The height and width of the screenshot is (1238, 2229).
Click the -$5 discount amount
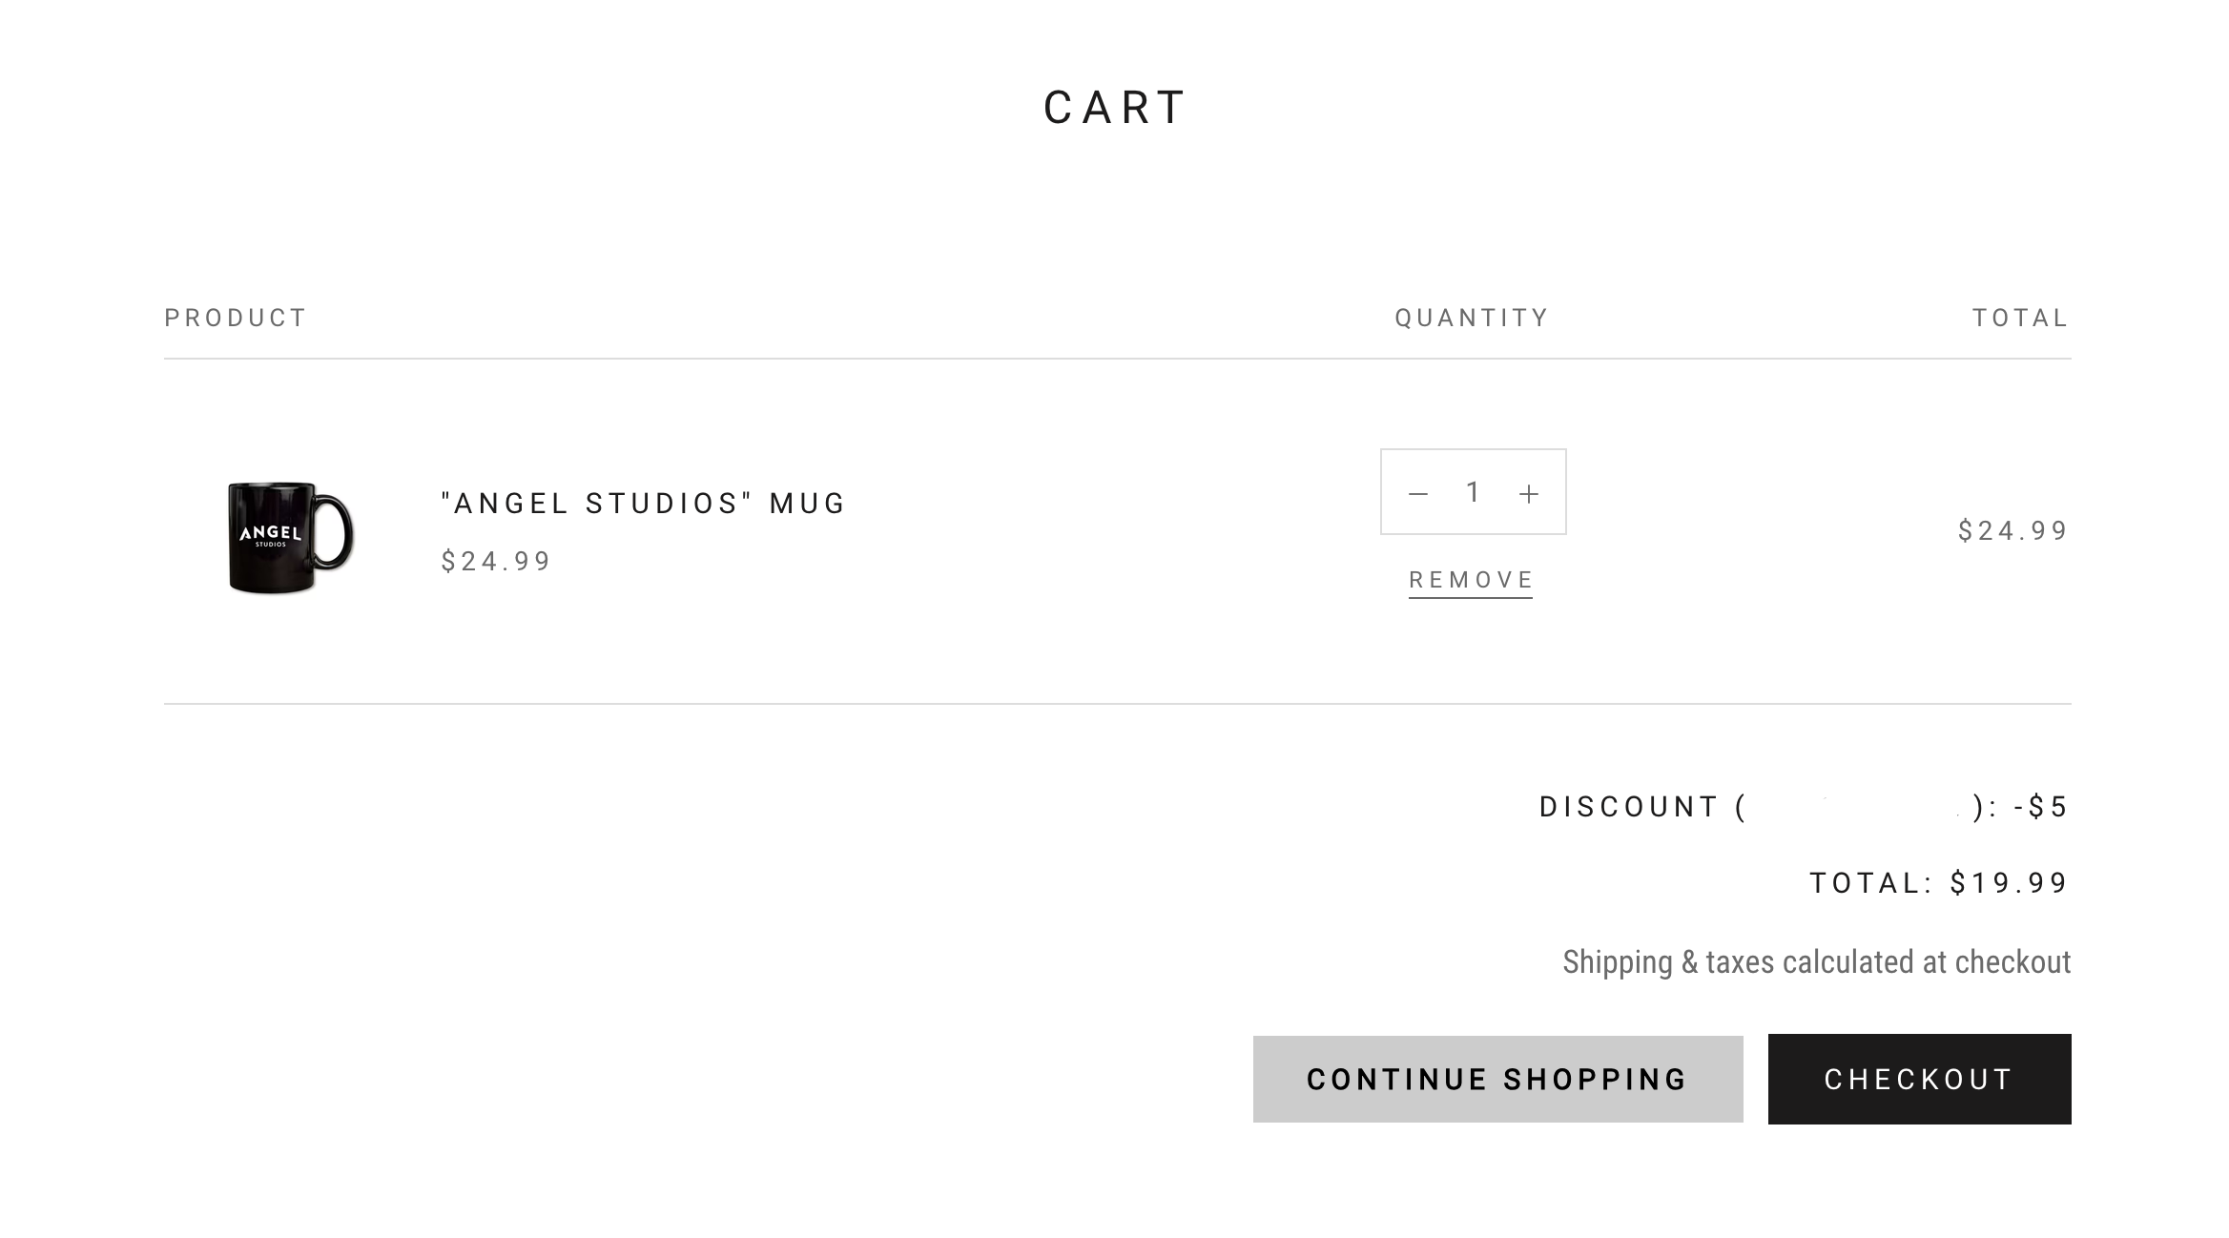(2040, 807)
